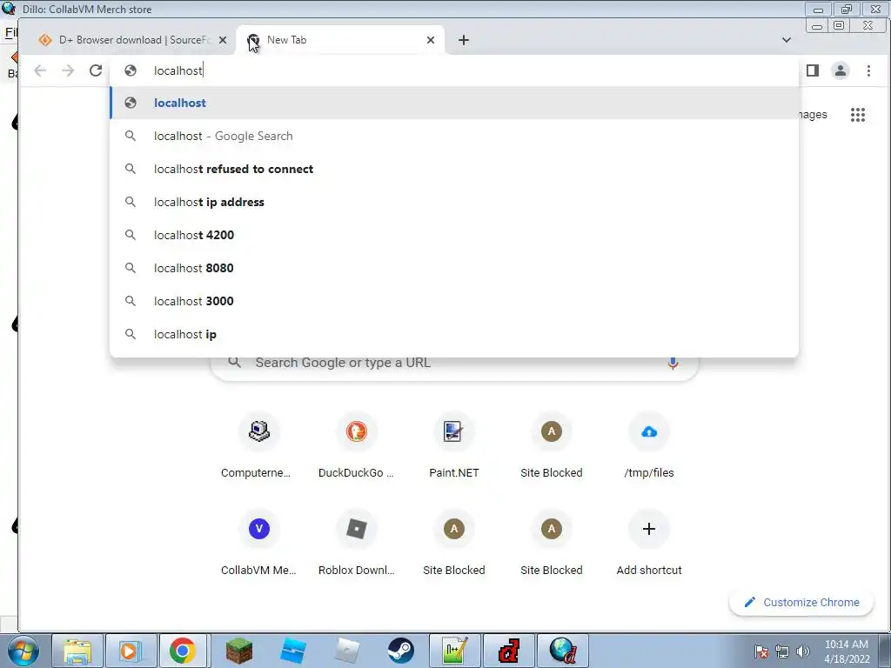Open the Roblox Studio taskbar icon

[347, 651]
